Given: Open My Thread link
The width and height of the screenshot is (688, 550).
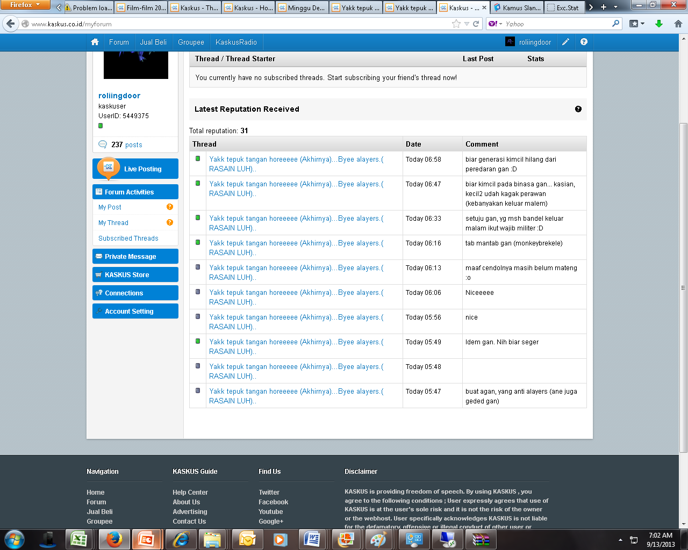Looking at the screenshot, I should pyautogui.click(x=113, y=222).
